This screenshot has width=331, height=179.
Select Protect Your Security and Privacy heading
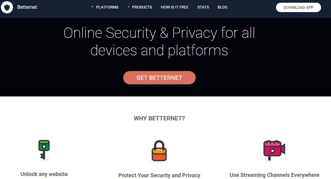[x=159, y=175]
